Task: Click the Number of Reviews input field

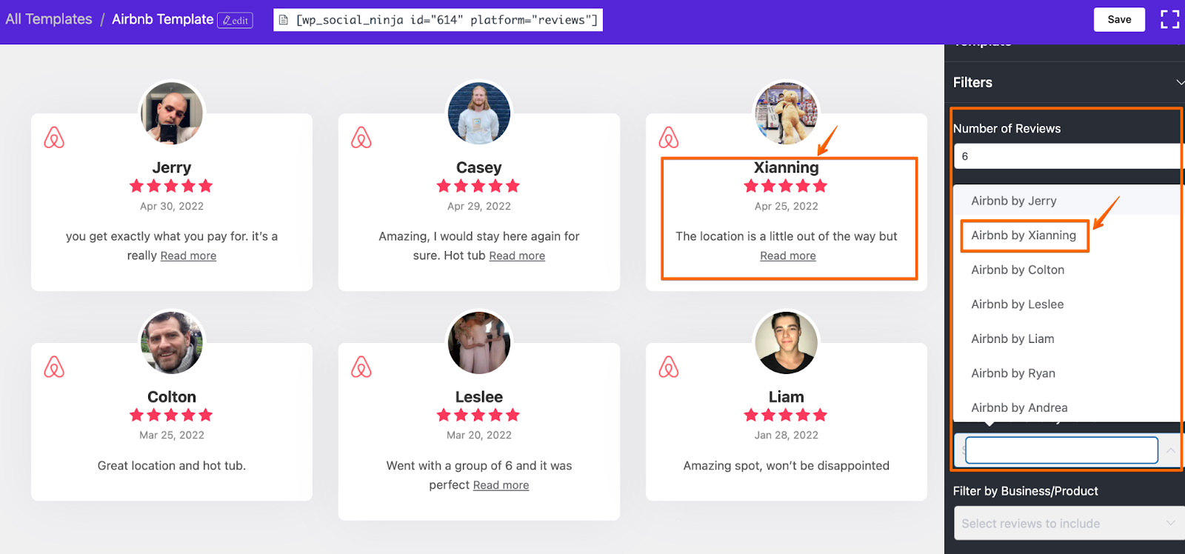Action: (1069, 156)
